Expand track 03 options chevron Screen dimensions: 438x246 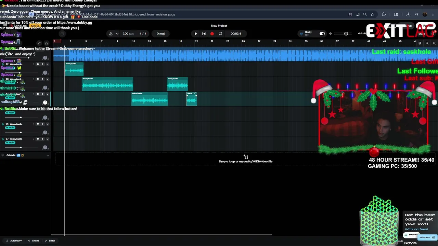(48, 79)
